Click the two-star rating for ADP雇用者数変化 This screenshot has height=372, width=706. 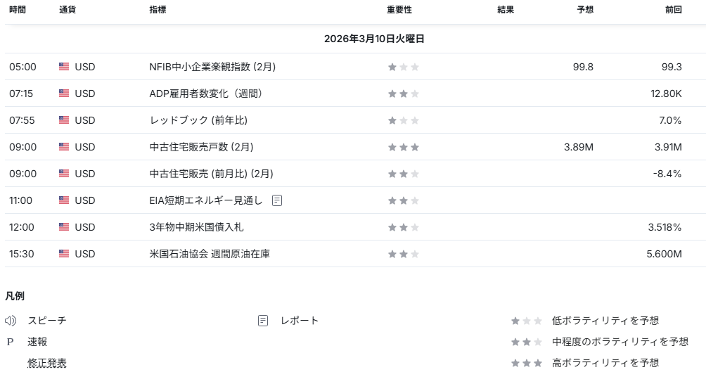(403, 94)
